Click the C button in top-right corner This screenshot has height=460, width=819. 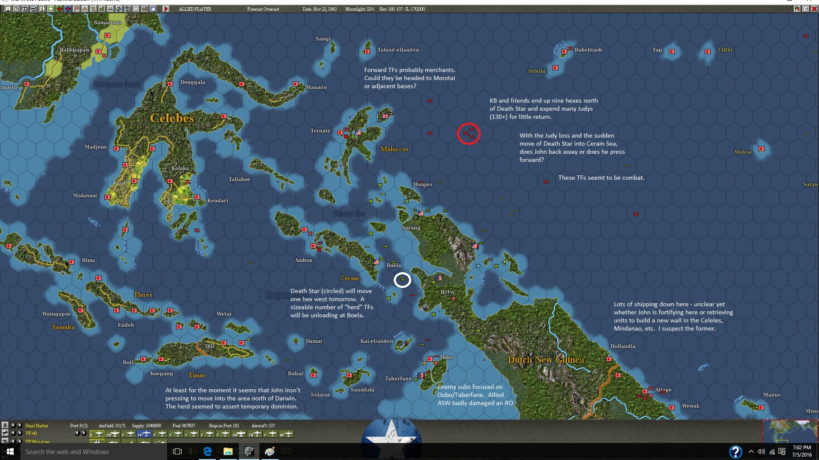pos(806,9)
